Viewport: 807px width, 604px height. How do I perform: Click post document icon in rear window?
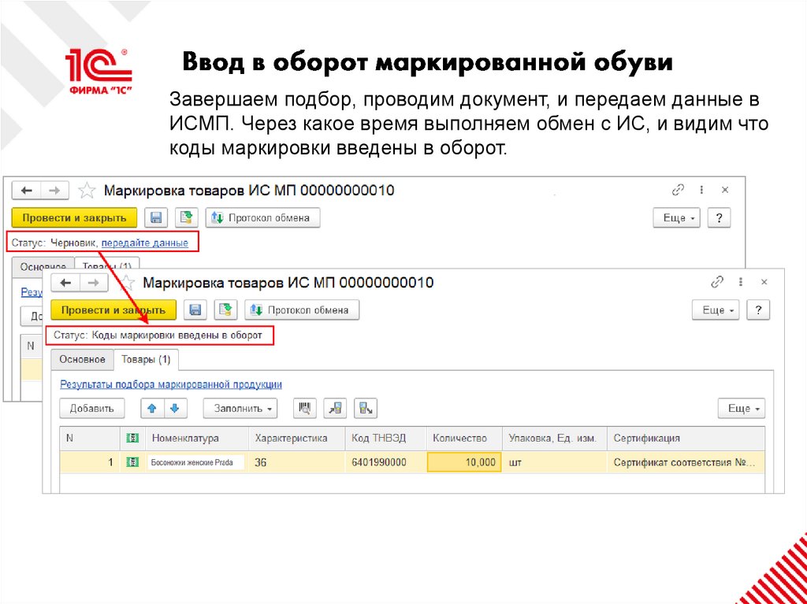[x=186, y=217]
